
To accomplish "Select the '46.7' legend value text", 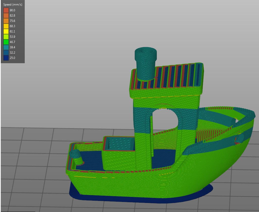I will click(12, 42).
